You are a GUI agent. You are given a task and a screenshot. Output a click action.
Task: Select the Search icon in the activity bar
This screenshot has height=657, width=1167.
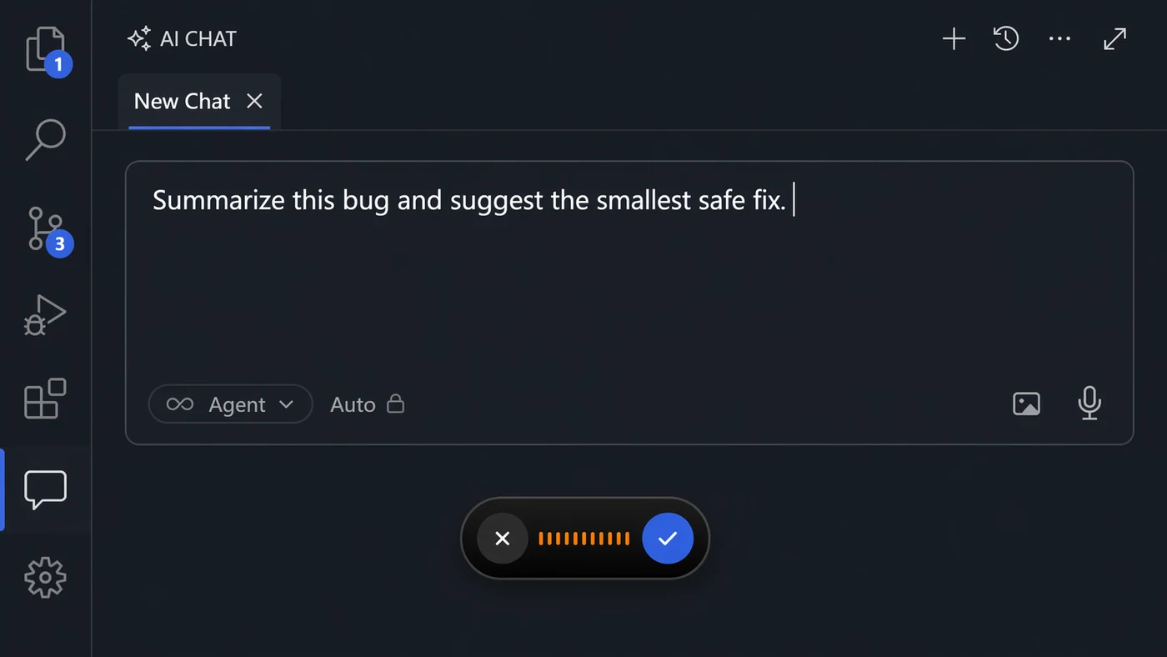[46, 139]
